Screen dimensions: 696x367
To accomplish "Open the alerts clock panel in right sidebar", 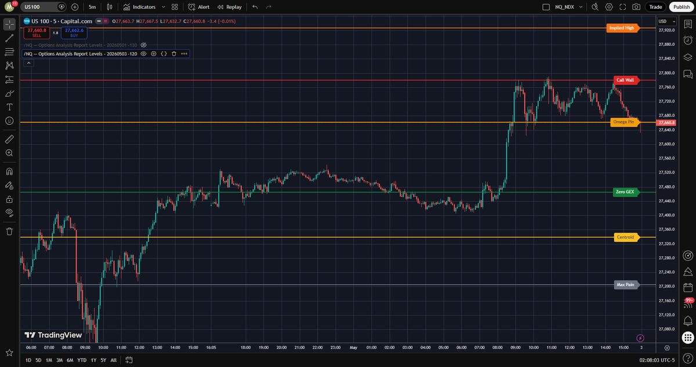I will pyautogui.click(x=688, y=41).
